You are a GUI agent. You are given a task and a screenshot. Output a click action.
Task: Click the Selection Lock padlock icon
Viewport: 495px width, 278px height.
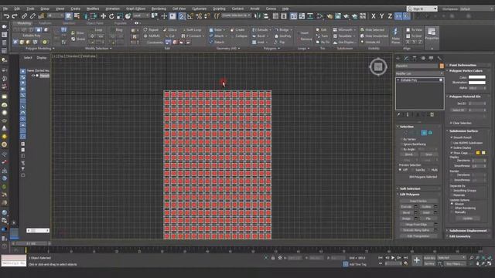click(x=273, y=258)
